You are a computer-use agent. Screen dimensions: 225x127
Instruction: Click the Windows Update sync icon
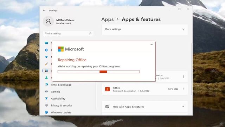(46, 112)
